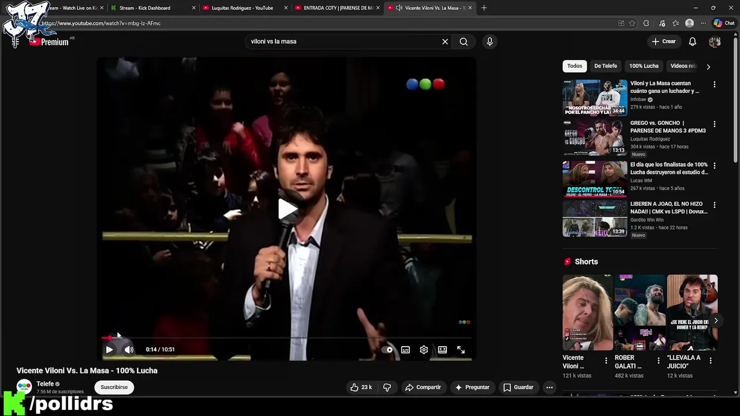Open 'LIBEREN A JOAO' video title

[x=669, y=208]
